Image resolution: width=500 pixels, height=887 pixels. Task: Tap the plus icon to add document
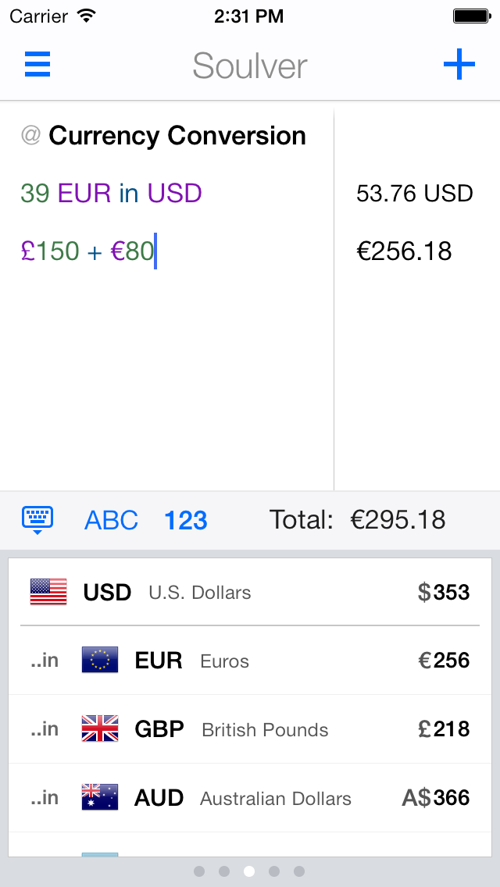[459, 64]
